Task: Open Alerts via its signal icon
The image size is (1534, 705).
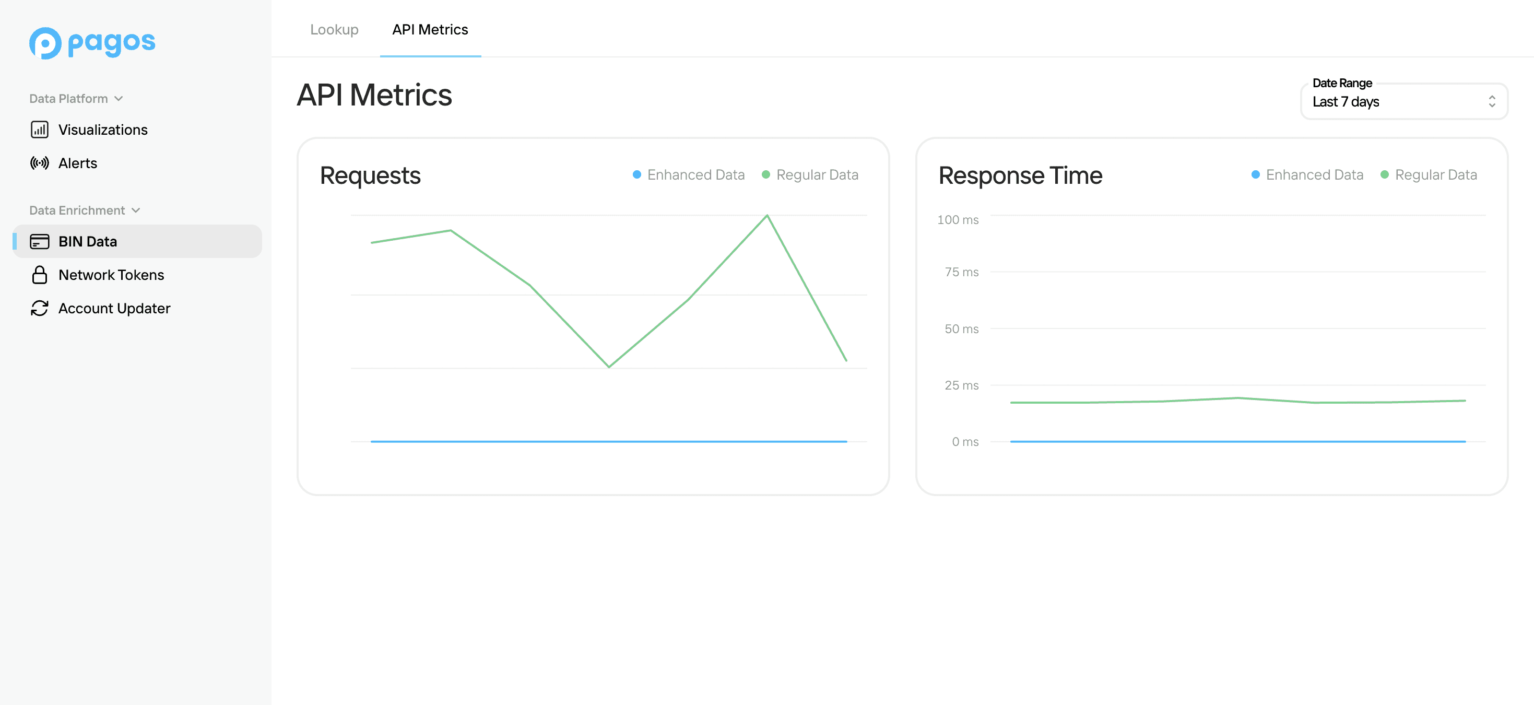Action: point(39,162)
